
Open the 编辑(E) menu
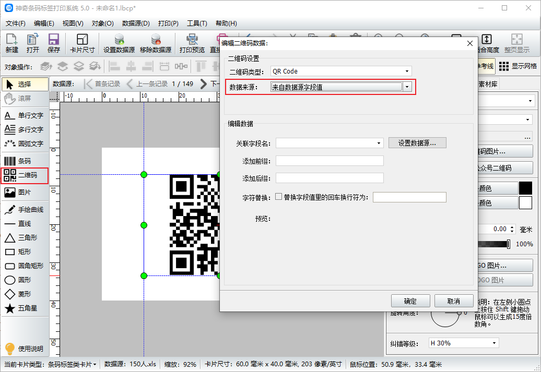44,23
